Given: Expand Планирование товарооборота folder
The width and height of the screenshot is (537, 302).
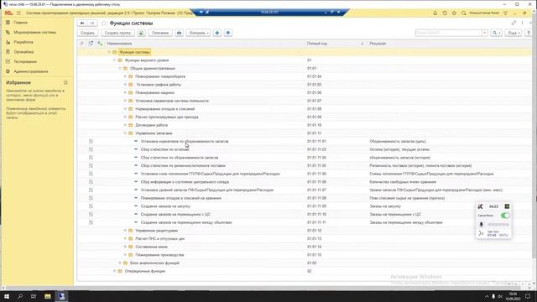Looking at the screenshot, I should [x=125, y=76].
